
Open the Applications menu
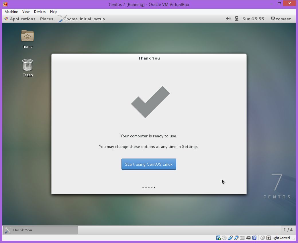click(23, 19)
